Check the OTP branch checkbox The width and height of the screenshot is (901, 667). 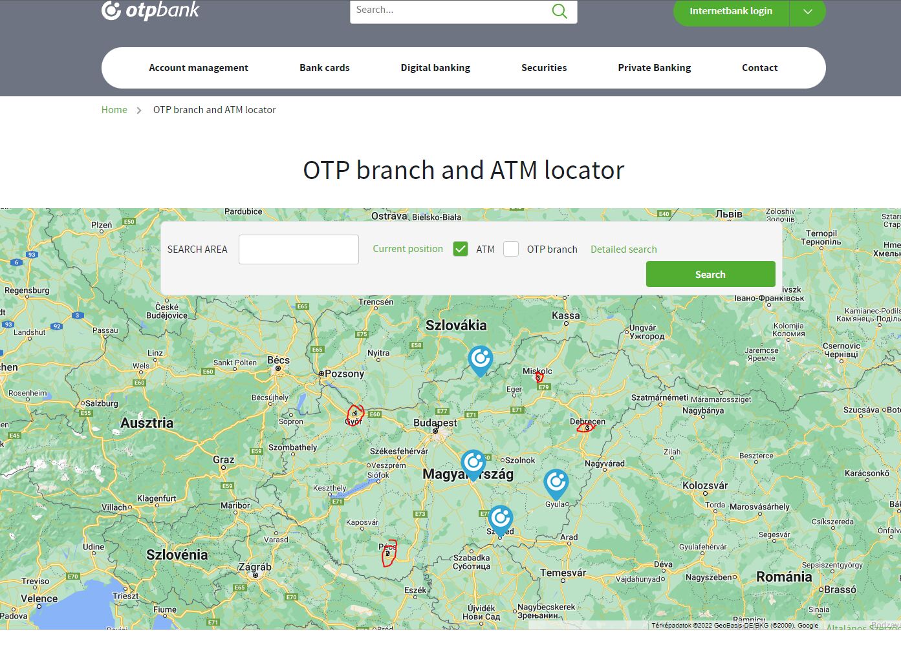click(511, 249)
